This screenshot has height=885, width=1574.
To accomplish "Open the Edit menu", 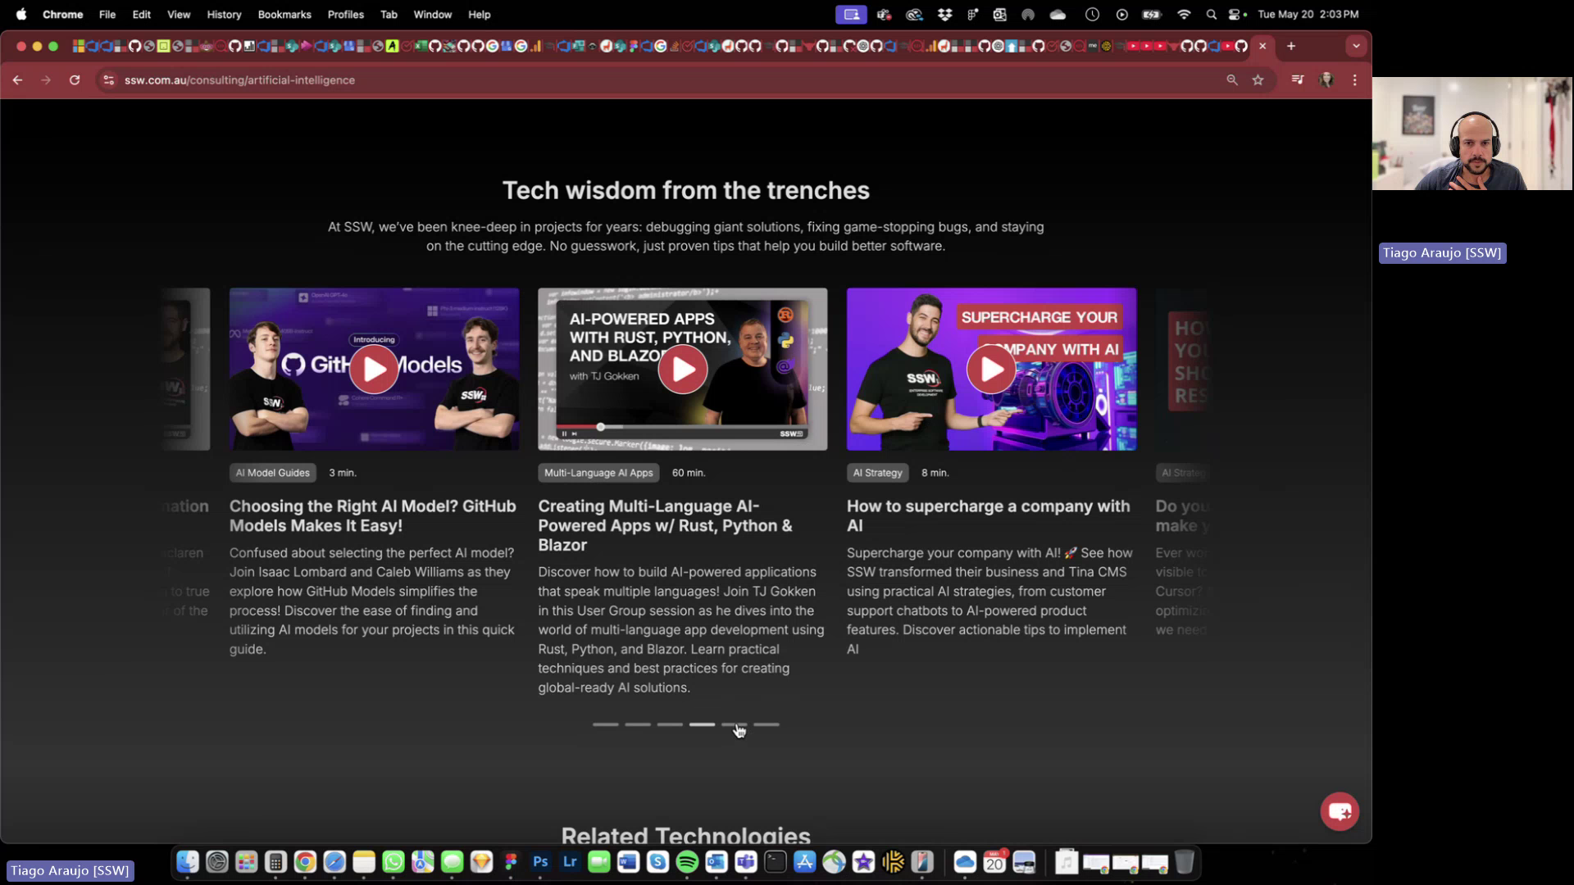I will tap(142, 14).
